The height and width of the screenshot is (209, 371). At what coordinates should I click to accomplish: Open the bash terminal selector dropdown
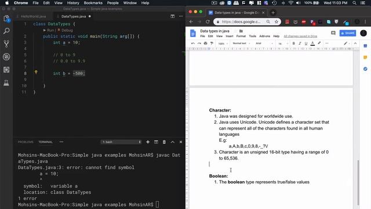pos(121,142)
